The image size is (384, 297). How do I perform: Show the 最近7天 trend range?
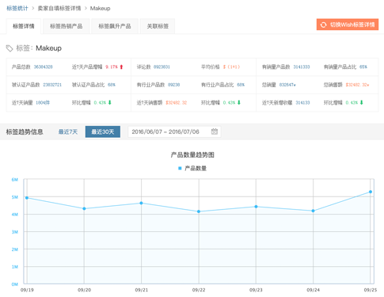click(x=68, y=131)
